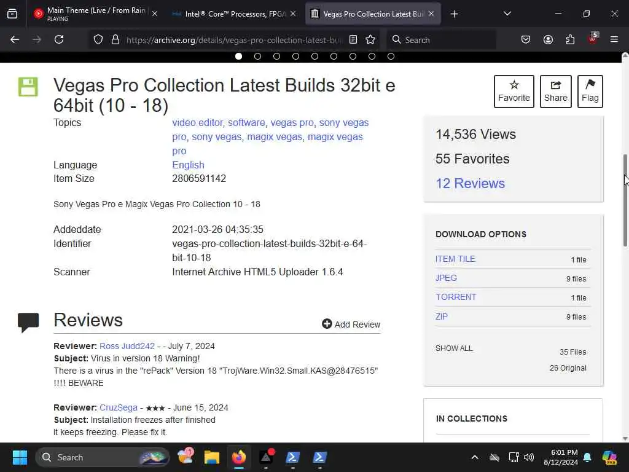The image size is (629, 472).
Task: Select the seventh carousel dot
Action: pos(353,56)
